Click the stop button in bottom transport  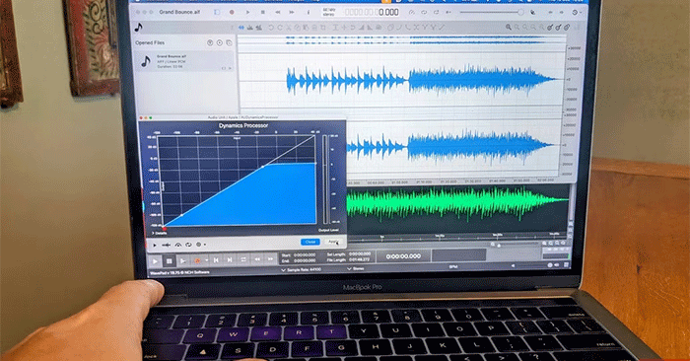point(169,261)
